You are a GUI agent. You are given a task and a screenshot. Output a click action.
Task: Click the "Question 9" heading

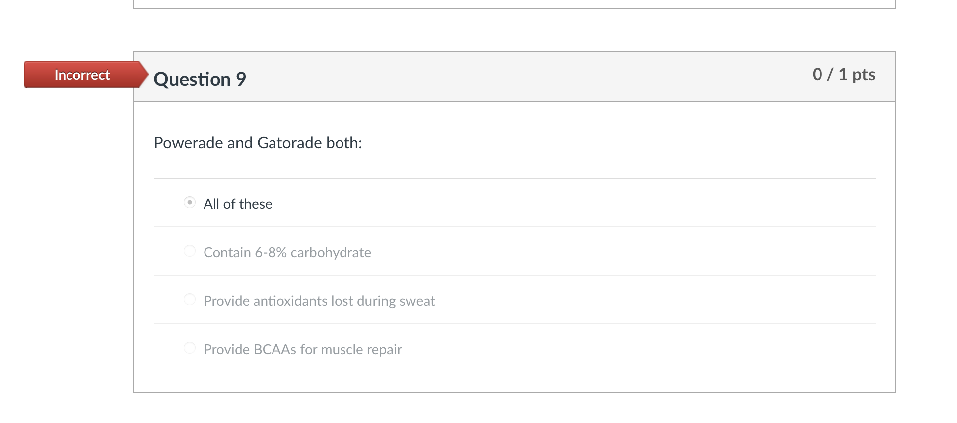(200, 79)
